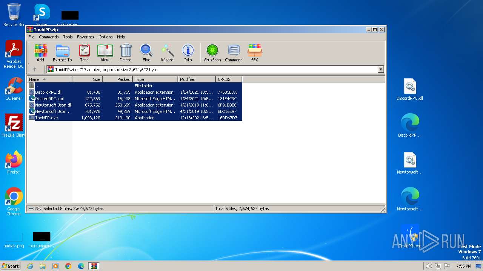The width and height of the screenshot is (483, 271).
Task: Open Acrobat Reader DC shortcut
Action: click(x=14, y=55)
